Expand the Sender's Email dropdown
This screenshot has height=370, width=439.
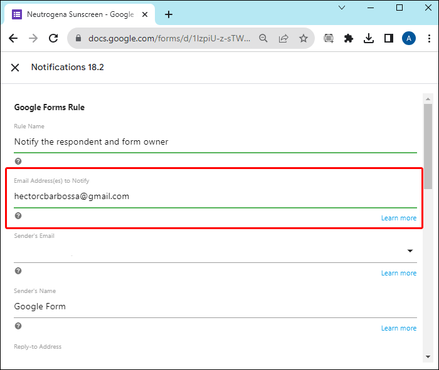pyautogui.click(x=410, y=251)
